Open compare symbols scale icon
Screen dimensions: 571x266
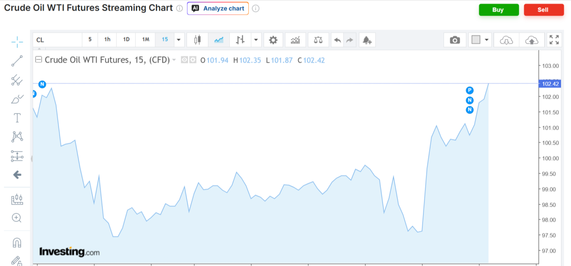click(318, 40)
